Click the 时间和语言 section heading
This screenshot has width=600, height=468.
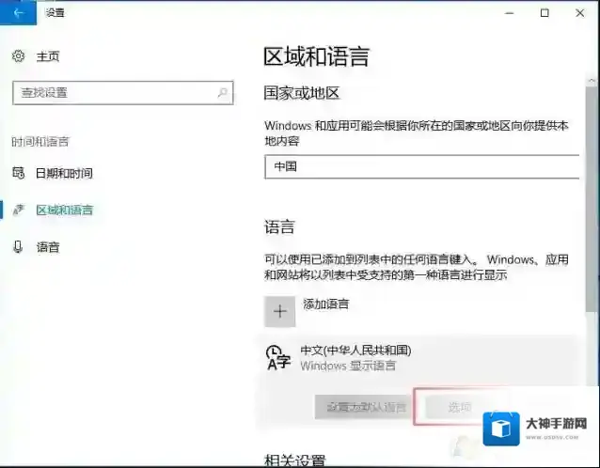(40, 142)
